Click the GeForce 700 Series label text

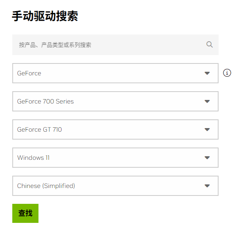tap(45, 102)
